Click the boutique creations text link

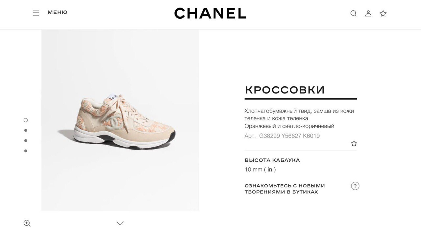point(285,189)
